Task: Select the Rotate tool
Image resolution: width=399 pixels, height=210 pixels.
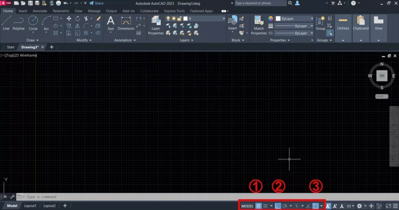Action: click(77, 19)
